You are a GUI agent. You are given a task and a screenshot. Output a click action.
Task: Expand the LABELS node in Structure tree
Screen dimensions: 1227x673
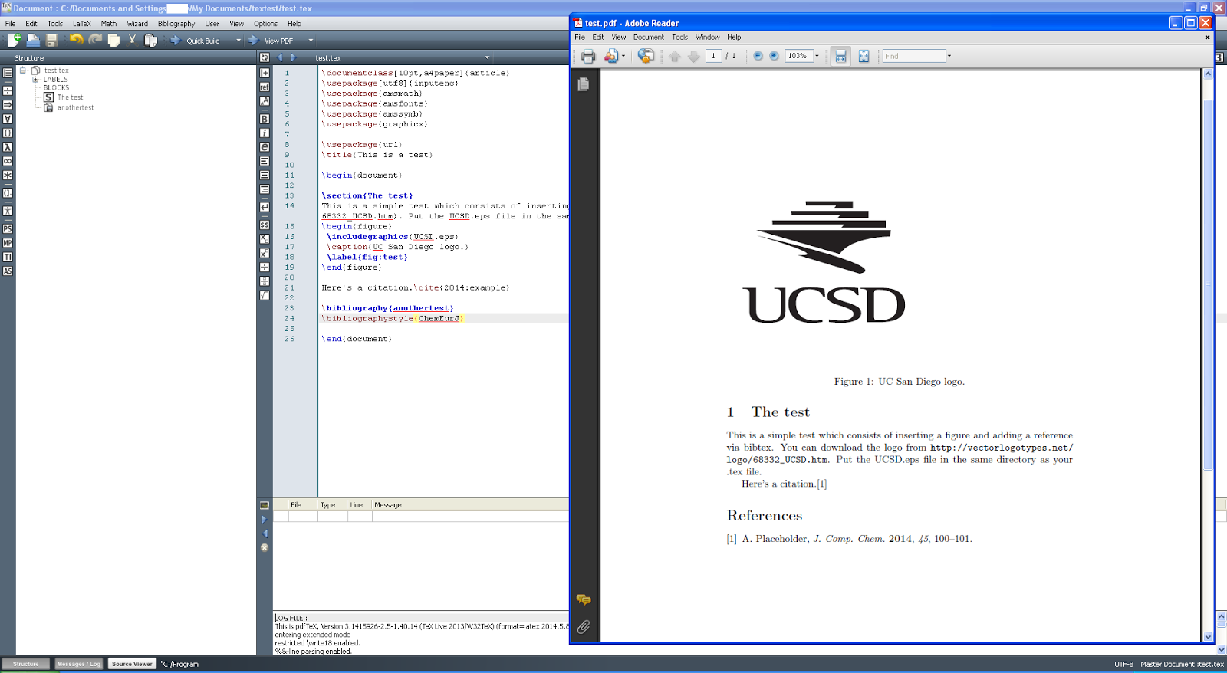[x=35, y=79]
